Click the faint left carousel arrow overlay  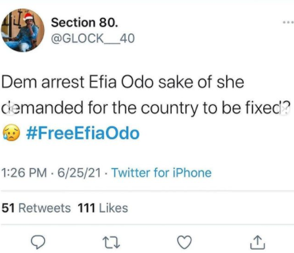[x=10, y=109]
